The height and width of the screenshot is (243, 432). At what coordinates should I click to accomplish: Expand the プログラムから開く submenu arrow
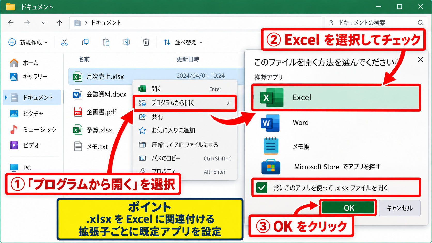tap(228, 103)
